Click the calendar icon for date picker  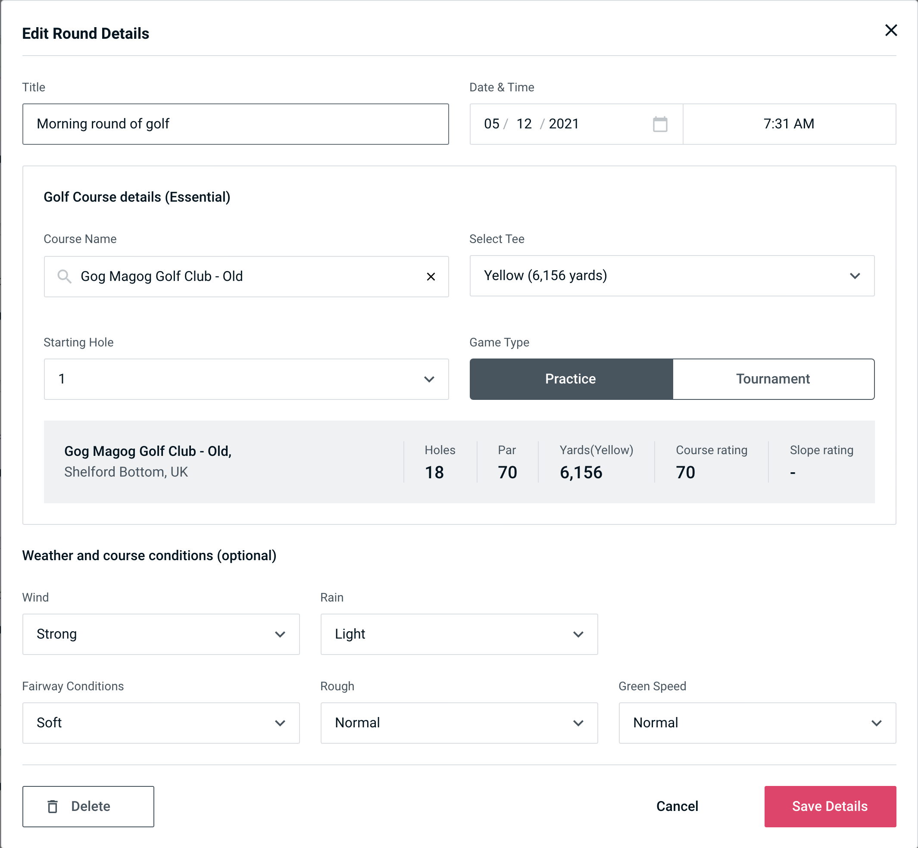pos(660,124)
